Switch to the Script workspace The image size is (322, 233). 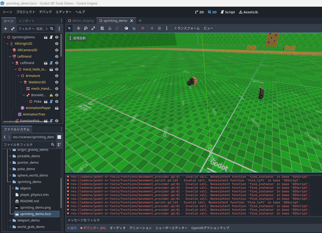tap(228, 12)
